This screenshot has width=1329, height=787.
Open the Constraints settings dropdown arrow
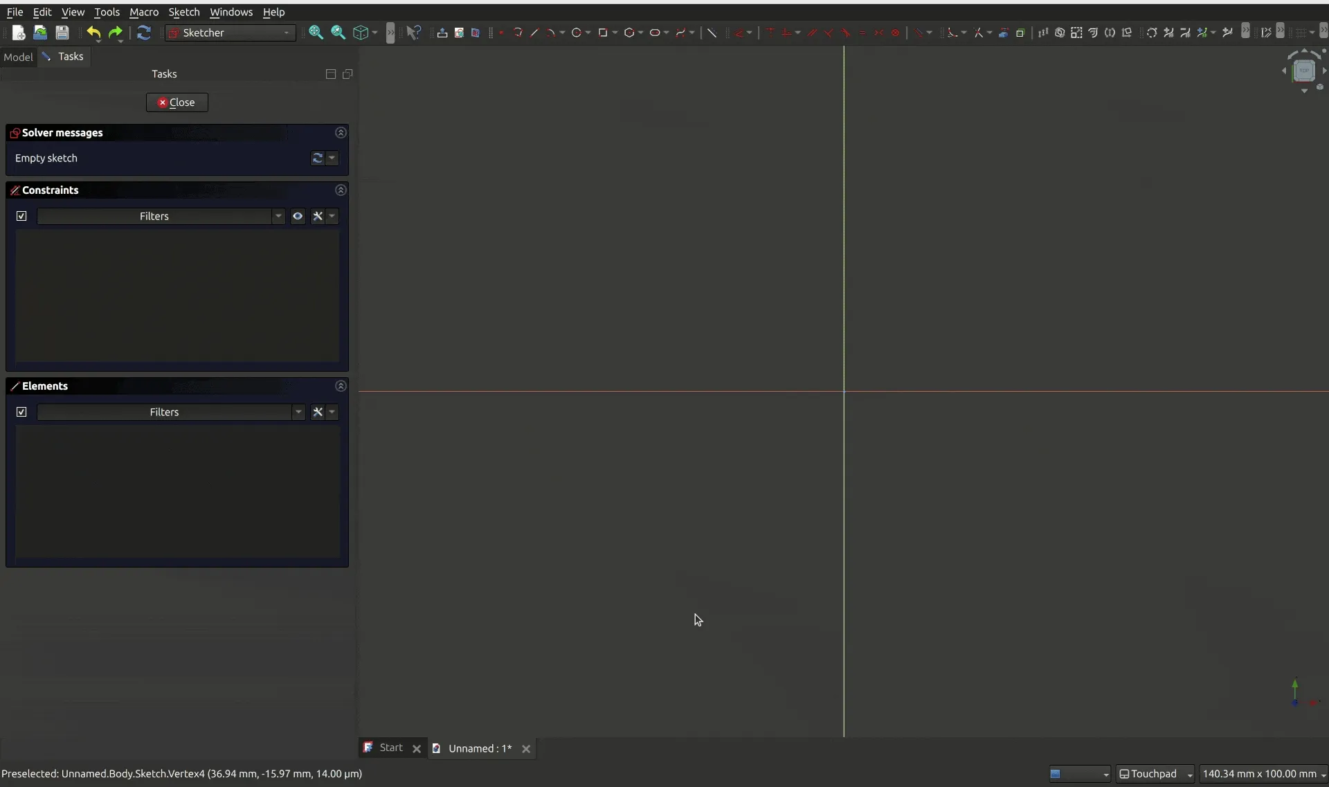(332, 216)
